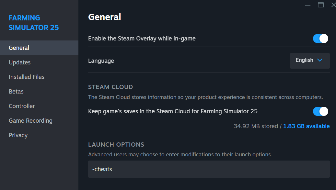Open the Updates section
Viewport: 336px width, 190px height.
[19, 62]
